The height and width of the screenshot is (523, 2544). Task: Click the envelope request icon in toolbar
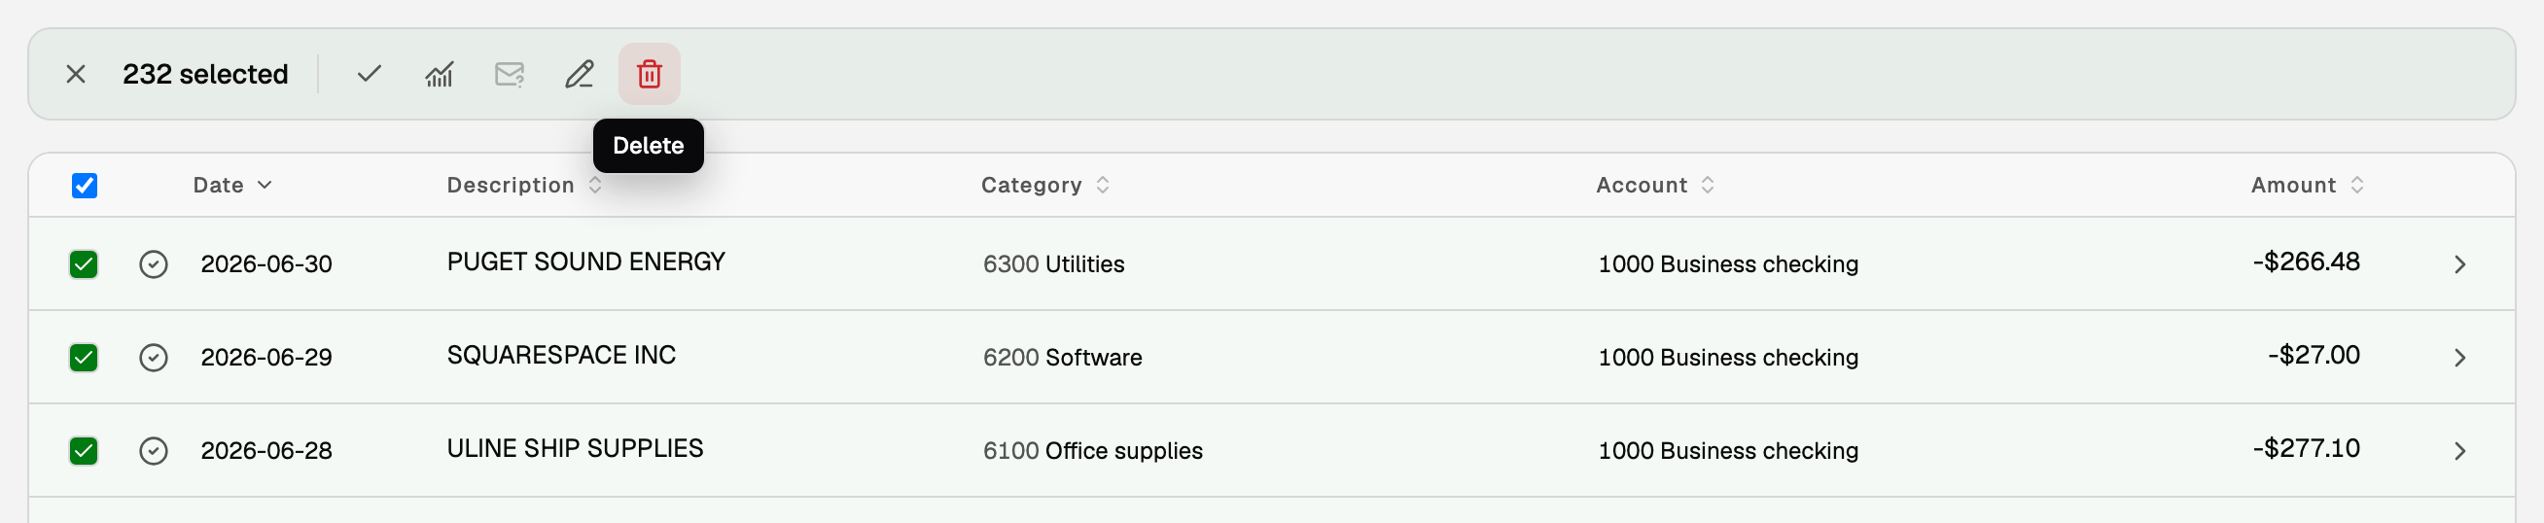[x=510, y=74]
